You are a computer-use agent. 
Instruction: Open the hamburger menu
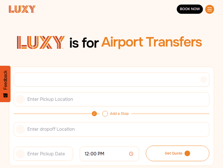click(210, 9)
